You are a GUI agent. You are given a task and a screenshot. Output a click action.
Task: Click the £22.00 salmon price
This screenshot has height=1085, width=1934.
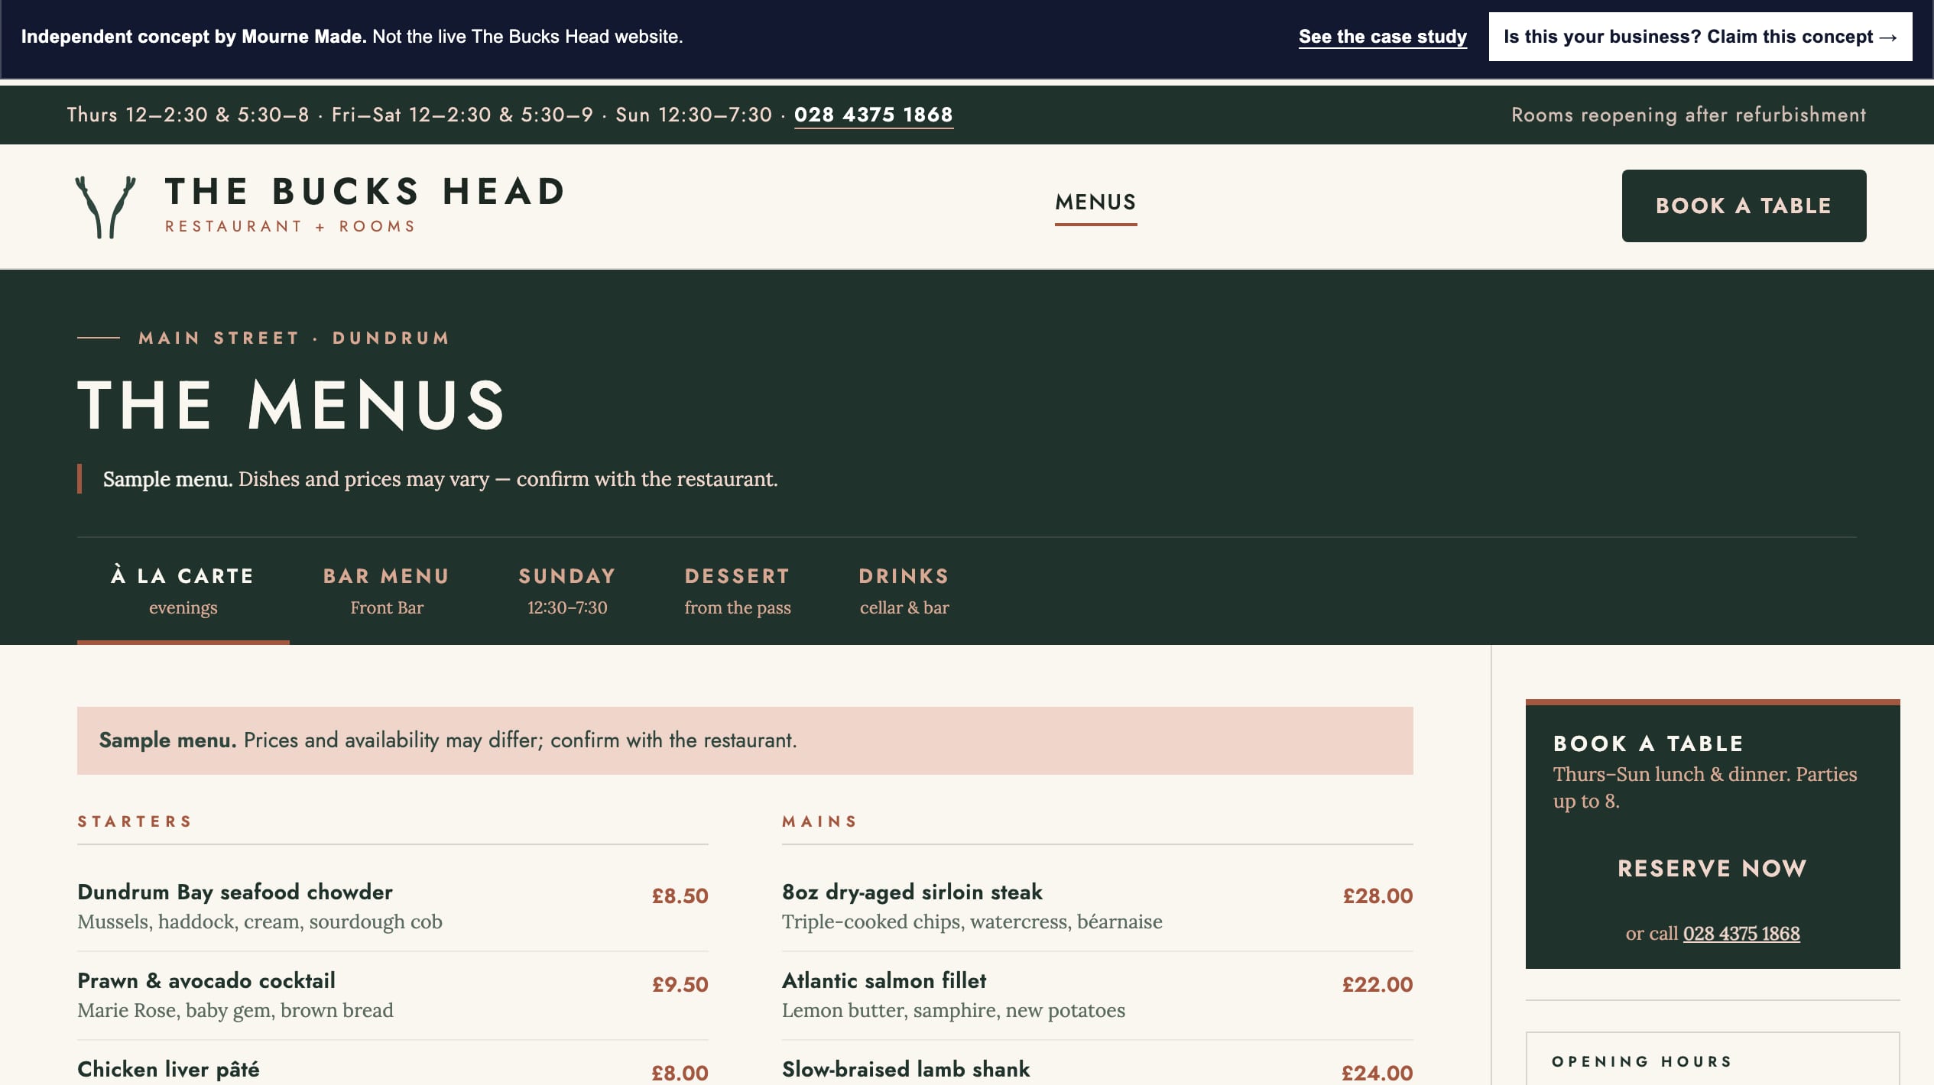click(1377, 984)
